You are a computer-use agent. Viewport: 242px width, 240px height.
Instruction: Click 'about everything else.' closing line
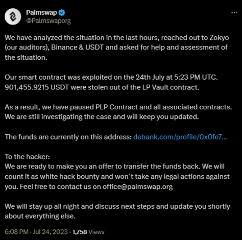point(40,216)
